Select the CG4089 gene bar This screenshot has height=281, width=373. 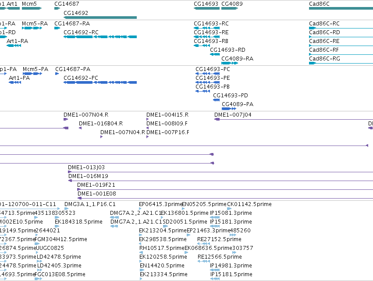click(x=230, y=8)
